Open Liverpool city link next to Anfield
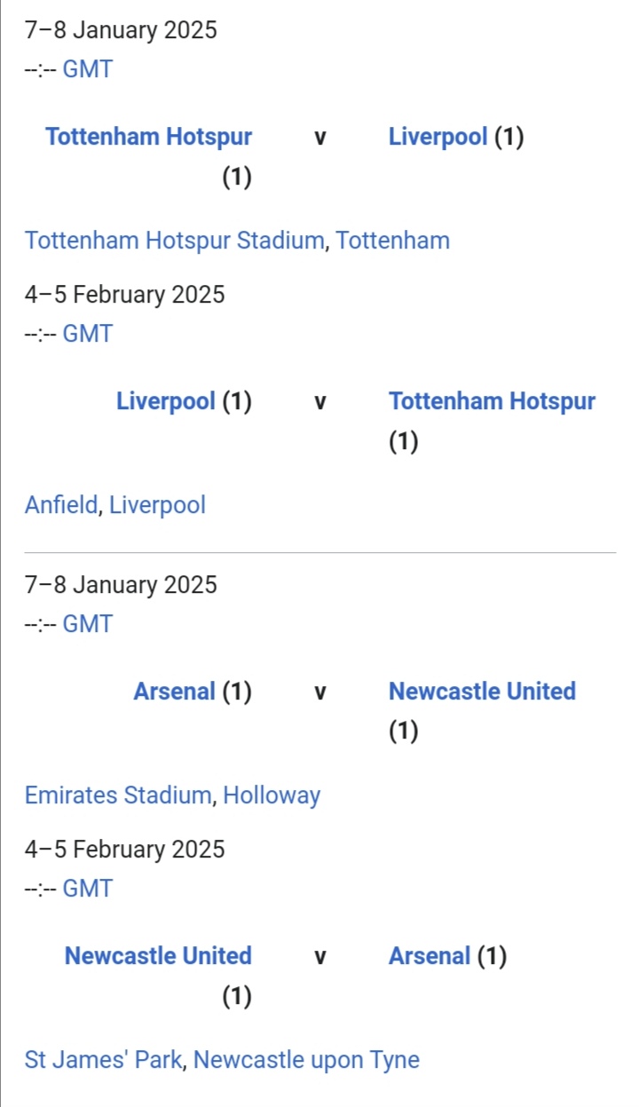 click(x=157, y=505)
